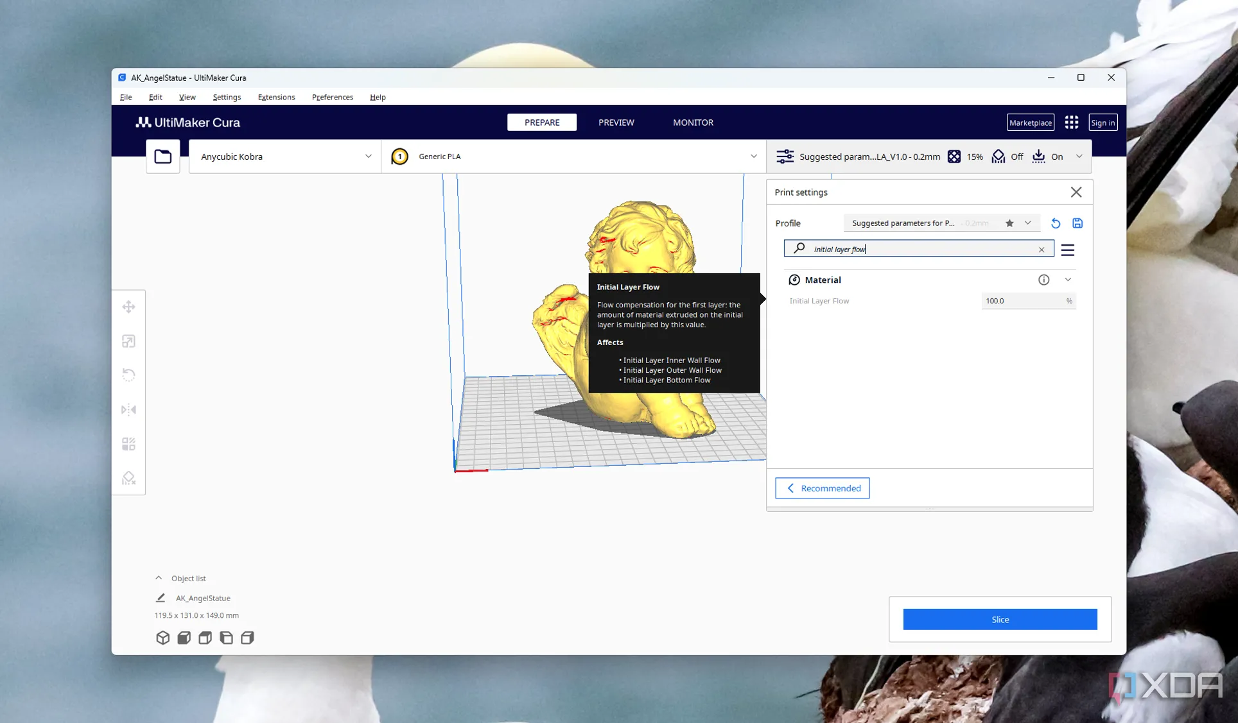Collapse the Material settings section
This screenshot has height=723, width=1238.
point(1068,280)
